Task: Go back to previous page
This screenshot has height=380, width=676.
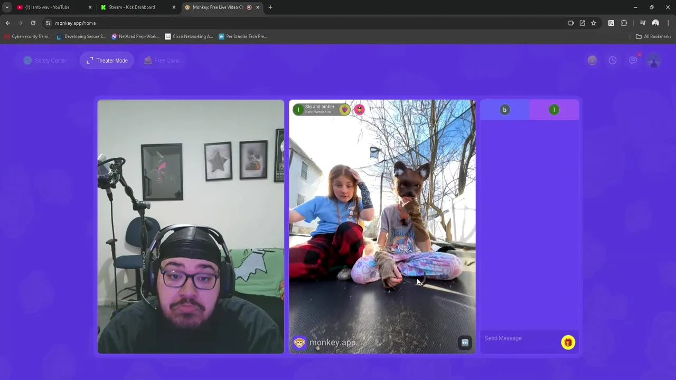Action: point(7,23)
